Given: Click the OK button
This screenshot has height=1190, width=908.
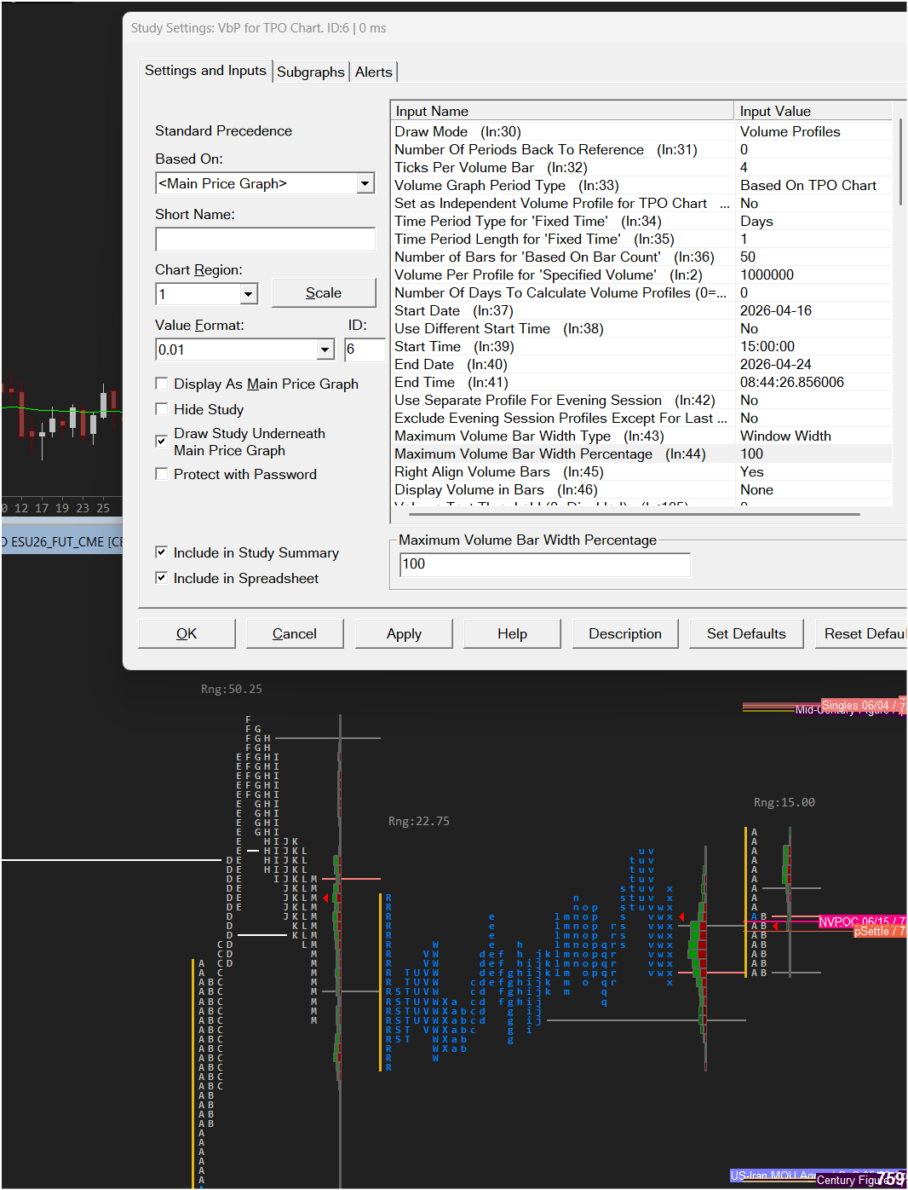Looking at the screenshot, I should (187, 633).
